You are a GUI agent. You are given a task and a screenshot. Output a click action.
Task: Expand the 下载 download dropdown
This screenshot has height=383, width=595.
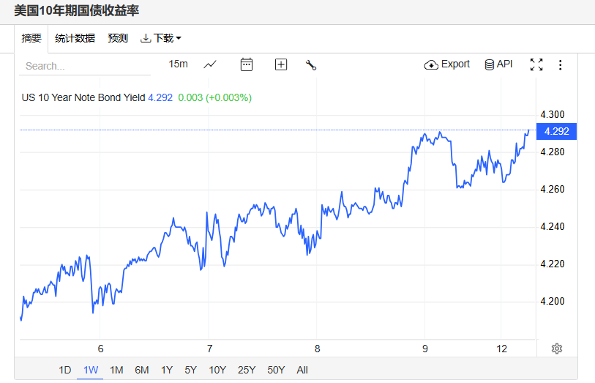click(161, 38)
